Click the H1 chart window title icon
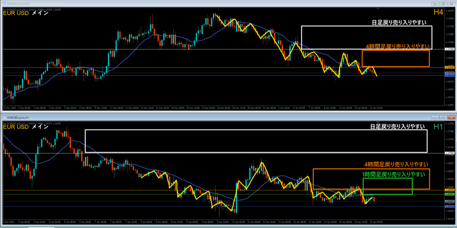Image resolution: width=457 pixels, height=228 pixels. click(x=4, y=117)
